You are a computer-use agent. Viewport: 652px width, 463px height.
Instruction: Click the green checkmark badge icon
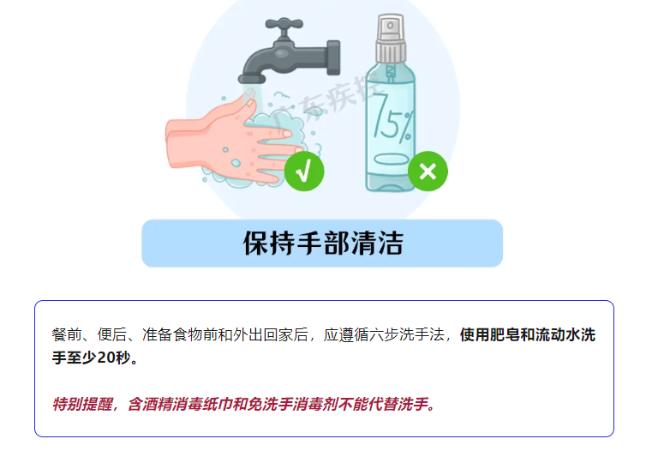click(304, 171)
